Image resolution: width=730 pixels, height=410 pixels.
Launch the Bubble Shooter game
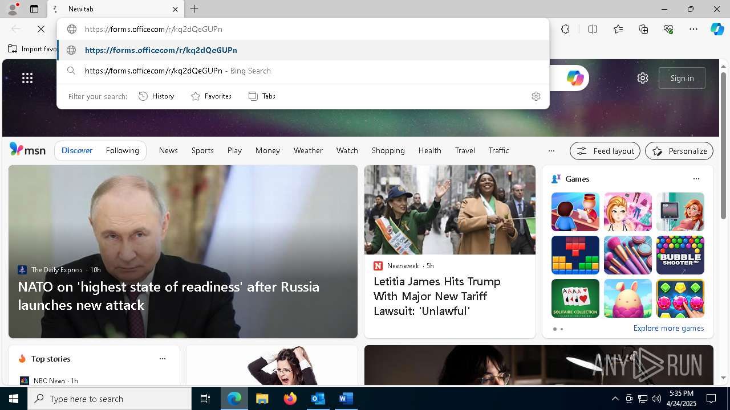coord(680,255)
